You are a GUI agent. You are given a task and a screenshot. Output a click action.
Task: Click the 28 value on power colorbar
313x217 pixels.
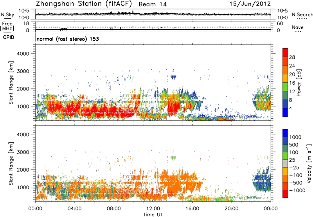(292, 57)
